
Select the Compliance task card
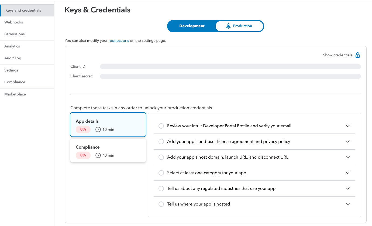108,150
